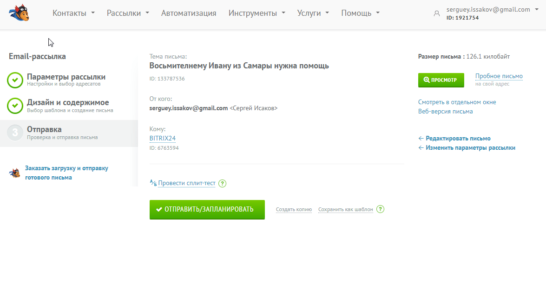Click help icon next to Провести сплит-тест
546x293 pixels.
point(223,183)
